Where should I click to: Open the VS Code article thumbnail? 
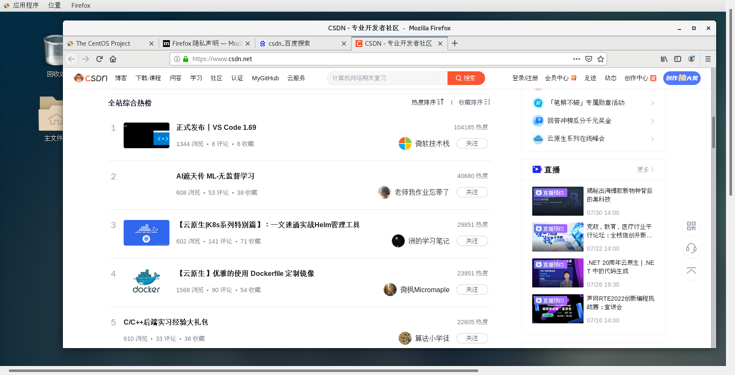tap(146, 135)
